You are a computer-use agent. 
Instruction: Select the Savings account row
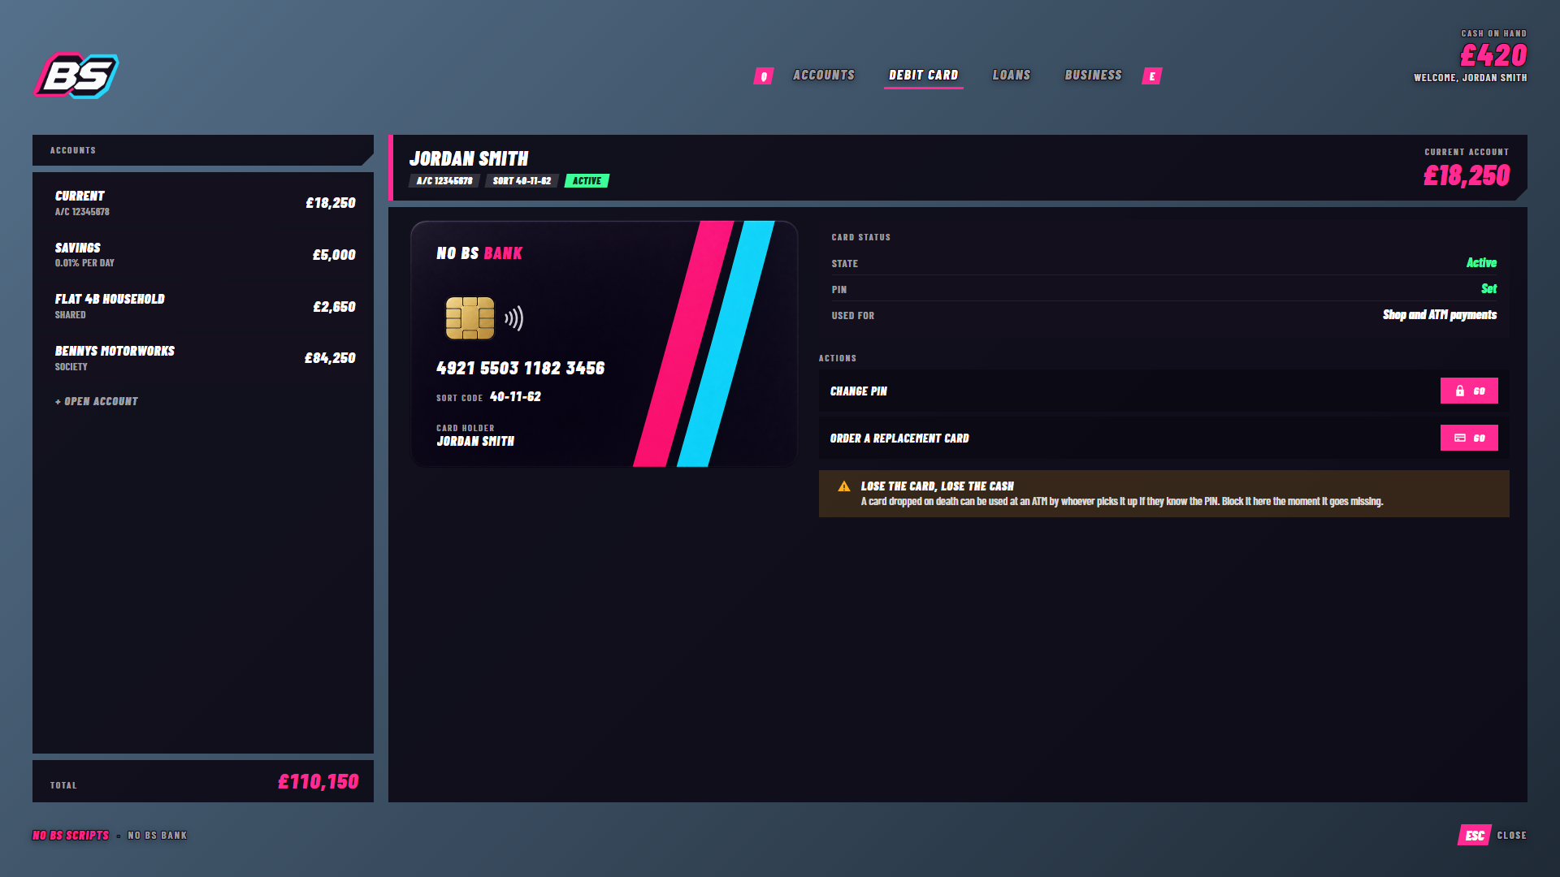pyautogui.click(x=205, y=255)
